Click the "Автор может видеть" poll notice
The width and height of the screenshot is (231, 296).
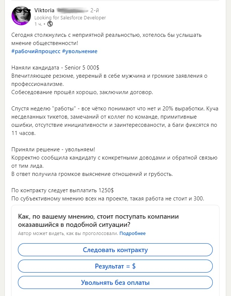tap(68, 234)
